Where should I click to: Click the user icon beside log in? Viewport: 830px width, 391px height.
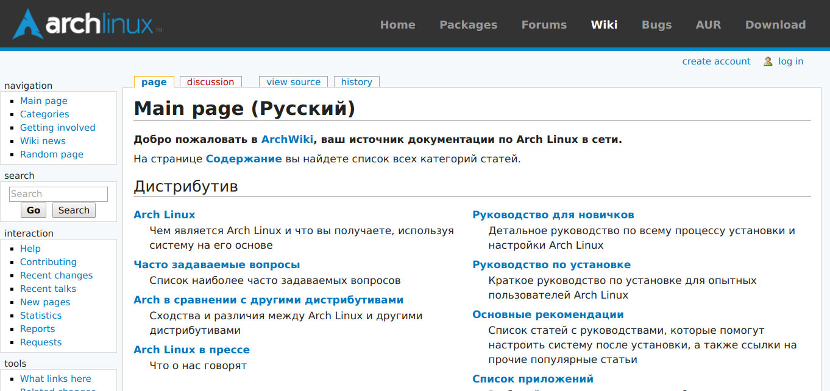pyautogui.click(x=768, y=61)
